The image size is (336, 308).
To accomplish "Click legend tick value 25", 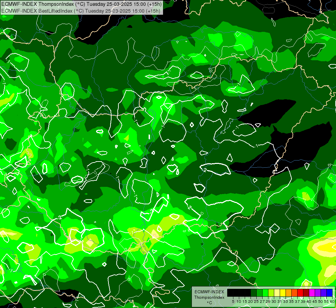I will tap(256, 301).
